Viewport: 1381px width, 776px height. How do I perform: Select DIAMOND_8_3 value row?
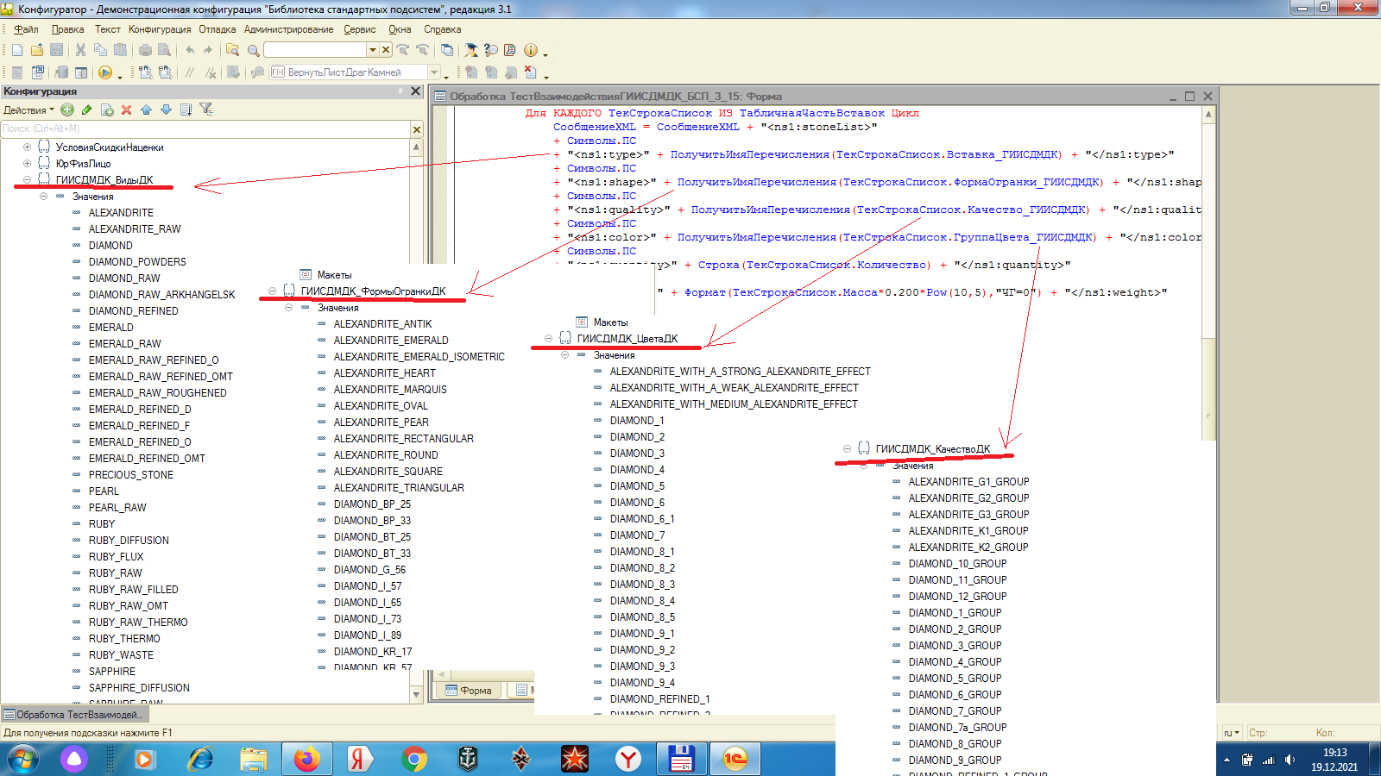(642, 584)
